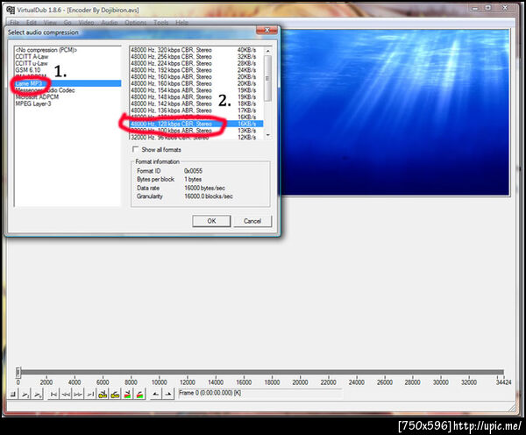Click the format list scroll down arrow
Screen dimensions: 526x435
pos(267,135)
